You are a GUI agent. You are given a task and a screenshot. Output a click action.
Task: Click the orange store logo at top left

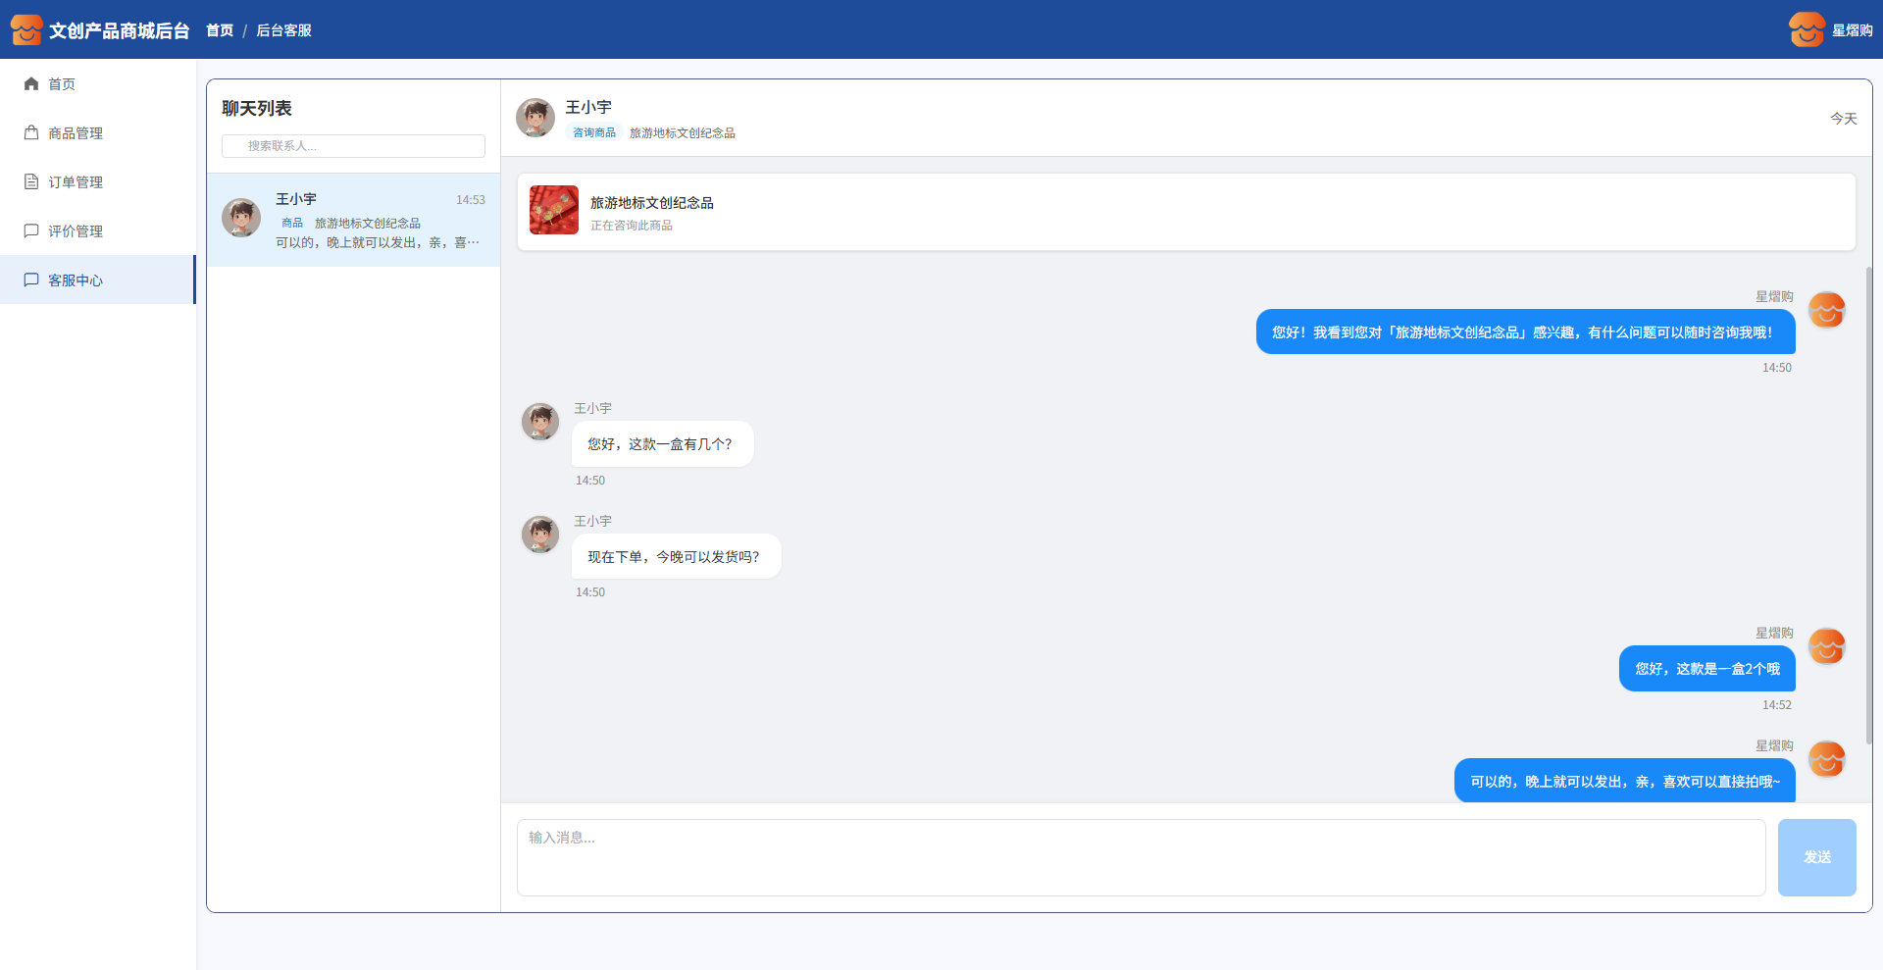(26, 30)
